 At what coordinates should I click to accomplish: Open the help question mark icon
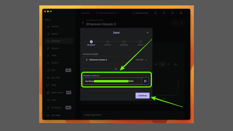(172, 13)
